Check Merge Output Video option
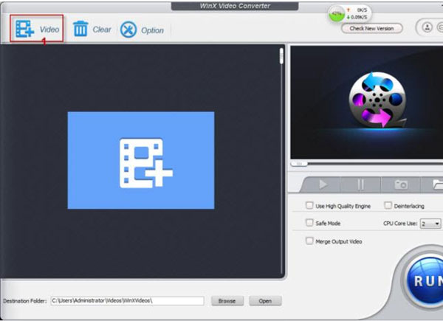 [x=309, y=241]
